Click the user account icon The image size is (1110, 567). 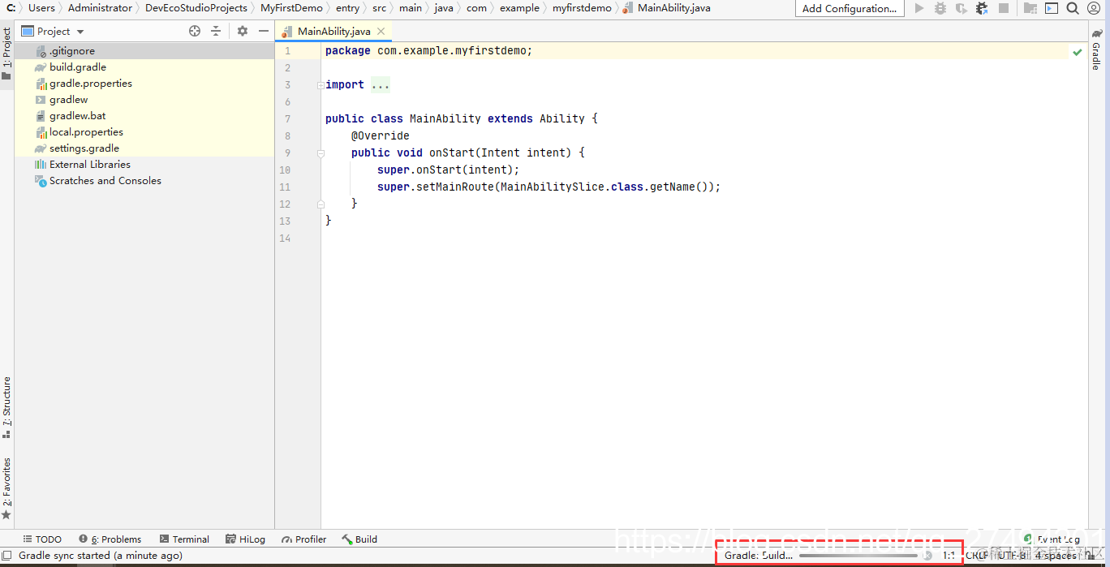pos(1092,8)
